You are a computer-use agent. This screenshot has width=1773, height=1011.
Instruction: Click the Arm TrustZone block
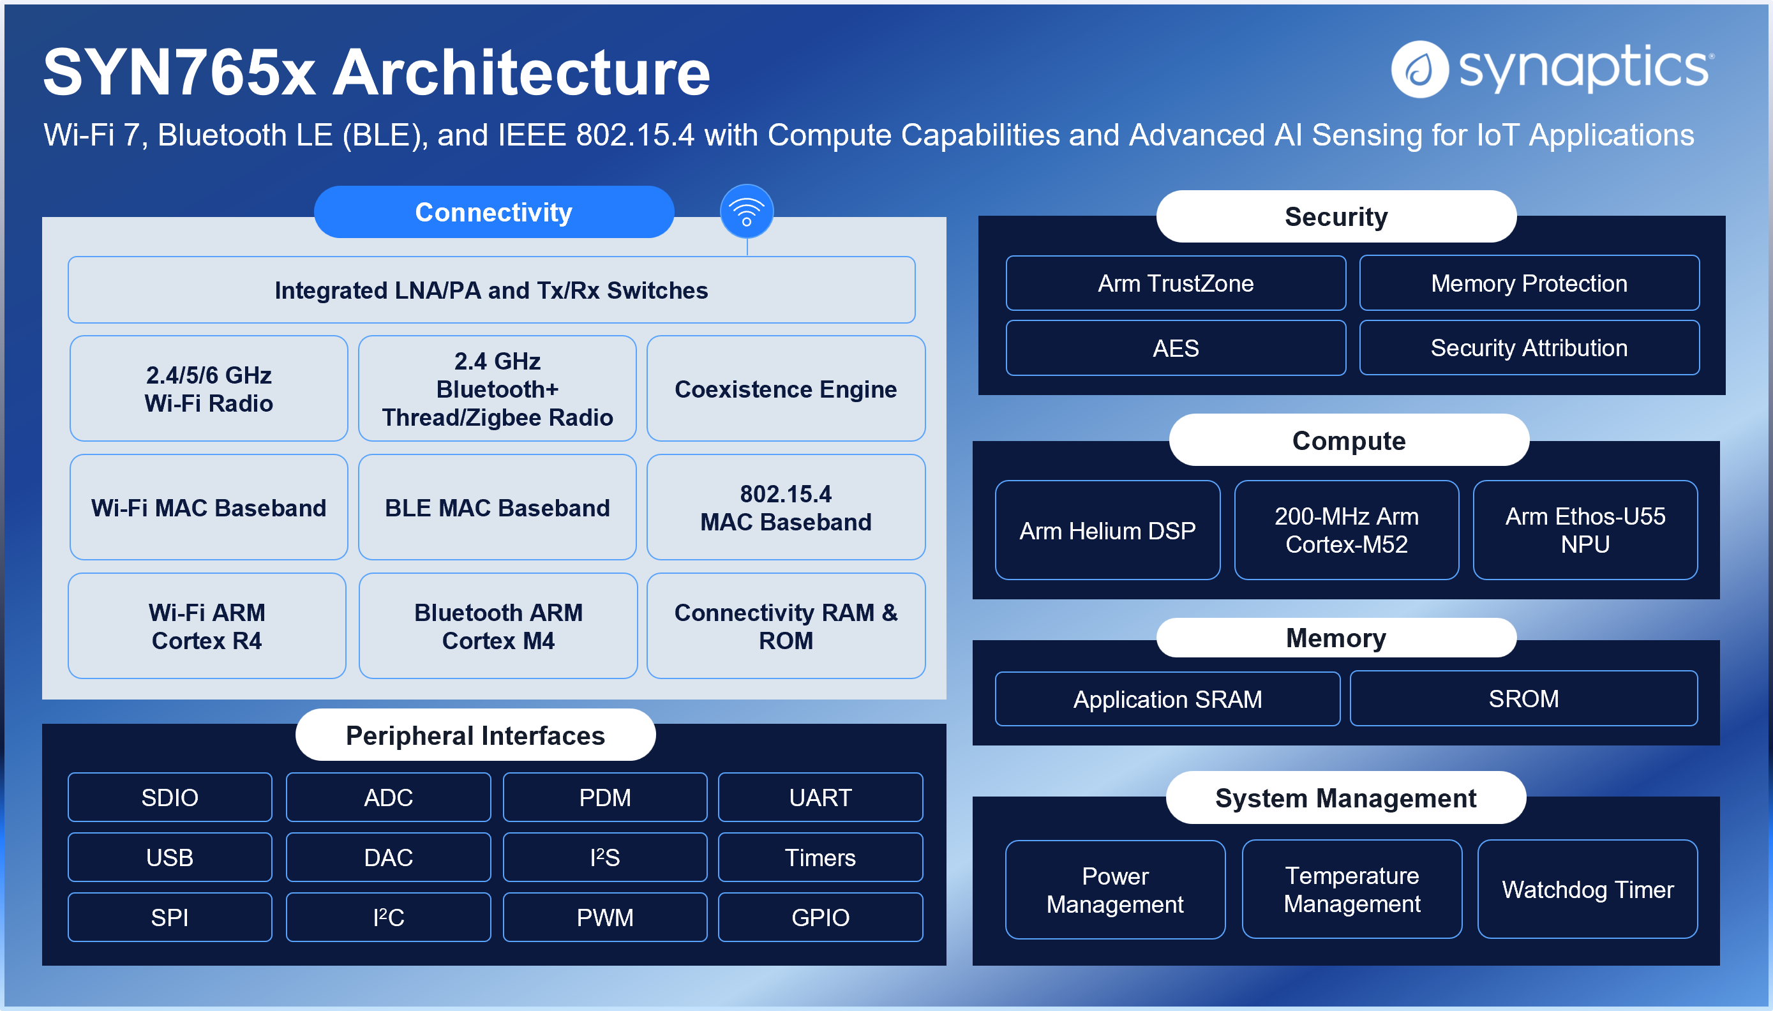1175,283
